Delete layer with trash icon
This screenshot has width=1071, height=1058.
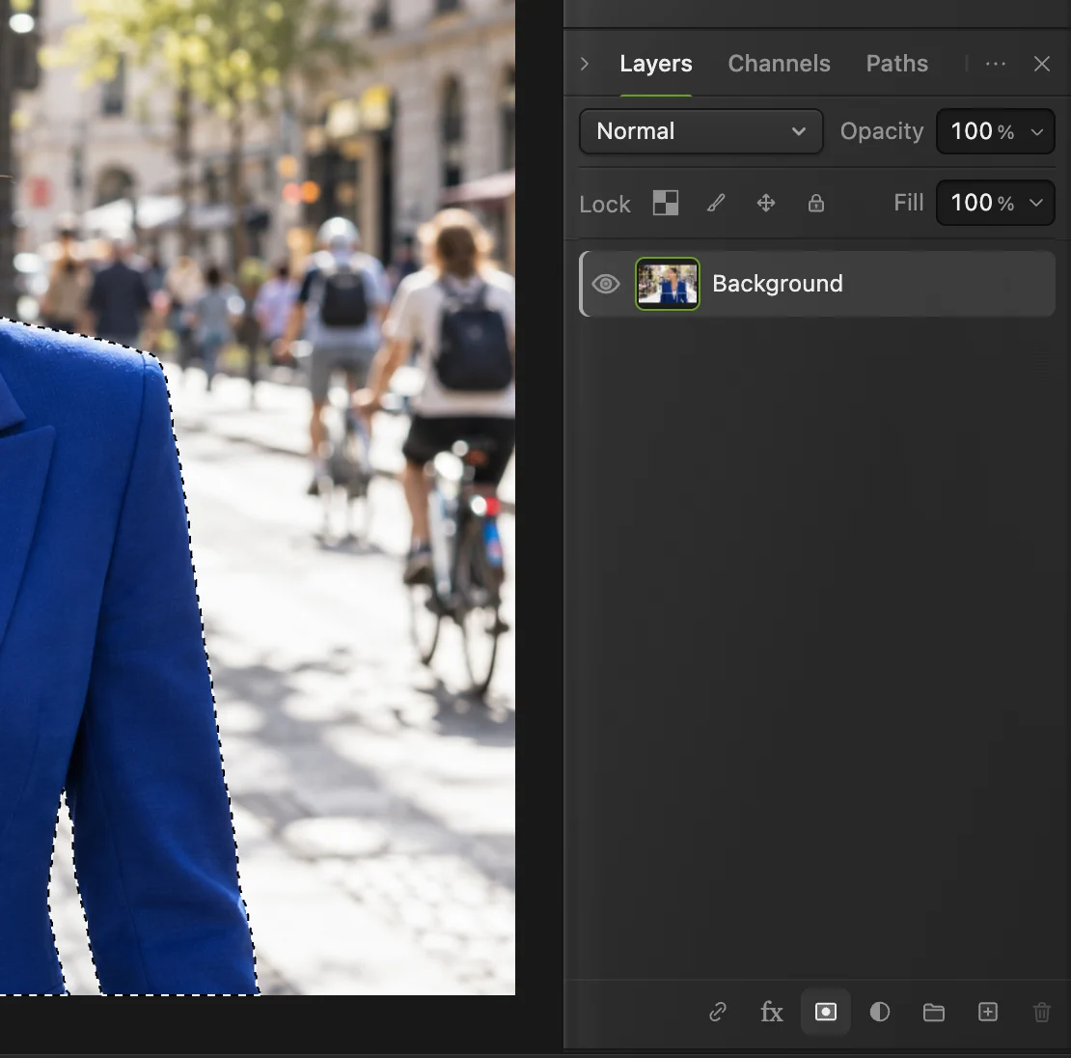click(1042, 1012)
